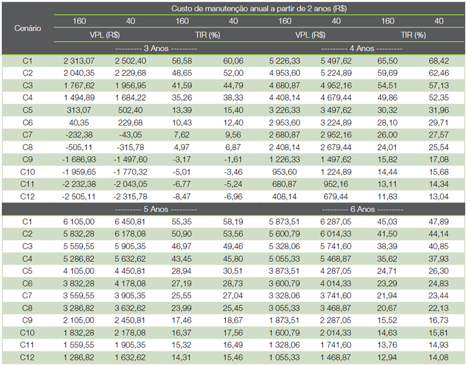
Task: Pick the value 1 767,62
Action: click(x=79, y=86)
